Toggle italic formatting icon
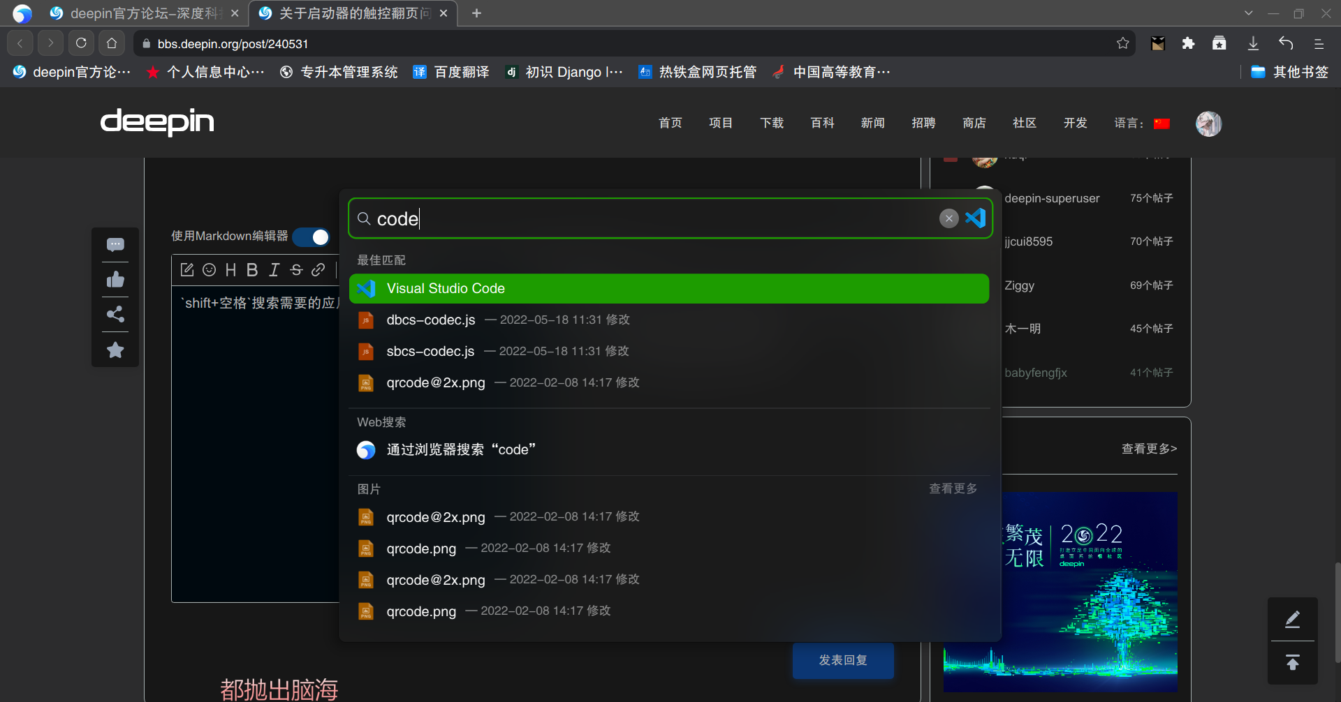The width and height of the screenshot is (1341, 702). [274, 270]
